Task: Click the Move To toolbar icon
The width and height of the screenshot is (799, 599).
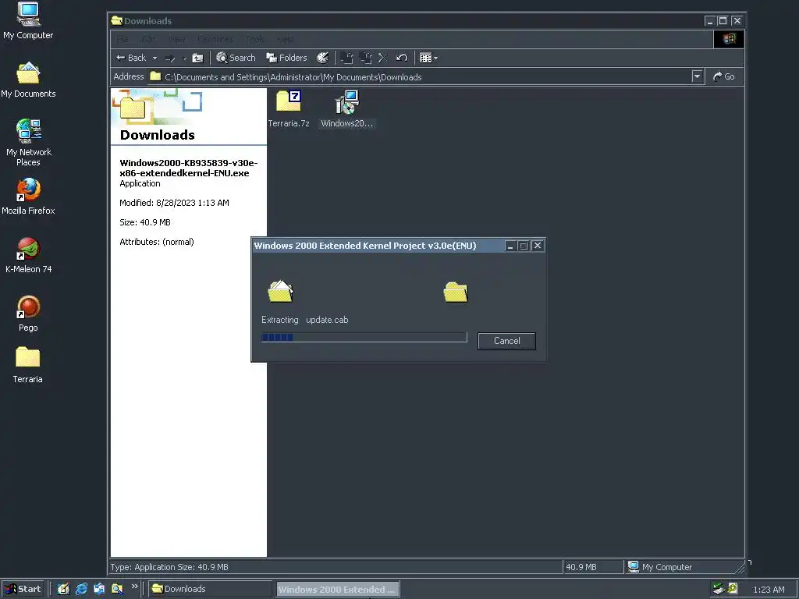Action: pos(347,58)
